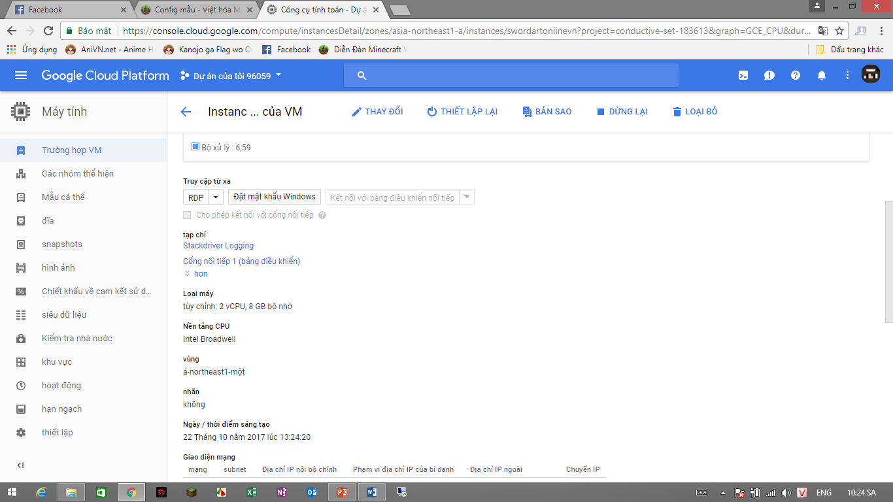Click the magnifier icon in the console search bar
The height and width of the screenshot is (502, 893).
tap(362, 76)
